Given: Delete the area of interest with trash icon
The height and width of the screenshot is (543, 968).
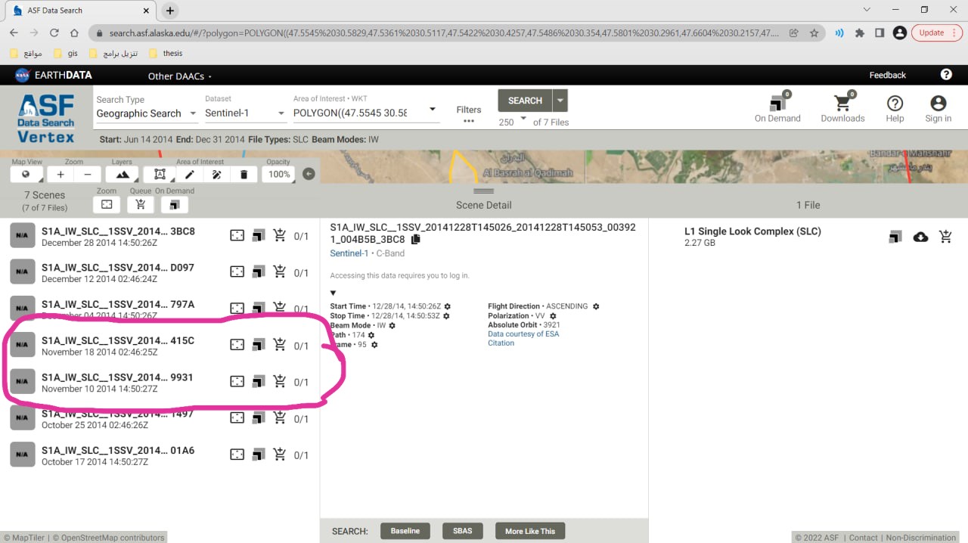Looking at the screenshot, I should [x=244, y=175].
